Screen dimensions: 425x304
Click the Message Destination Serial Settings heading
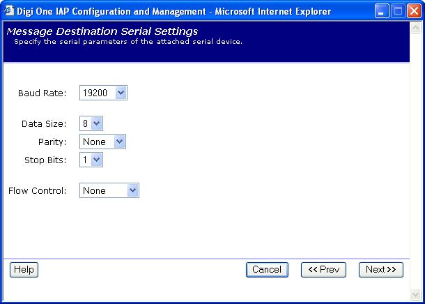pos(102,31)
